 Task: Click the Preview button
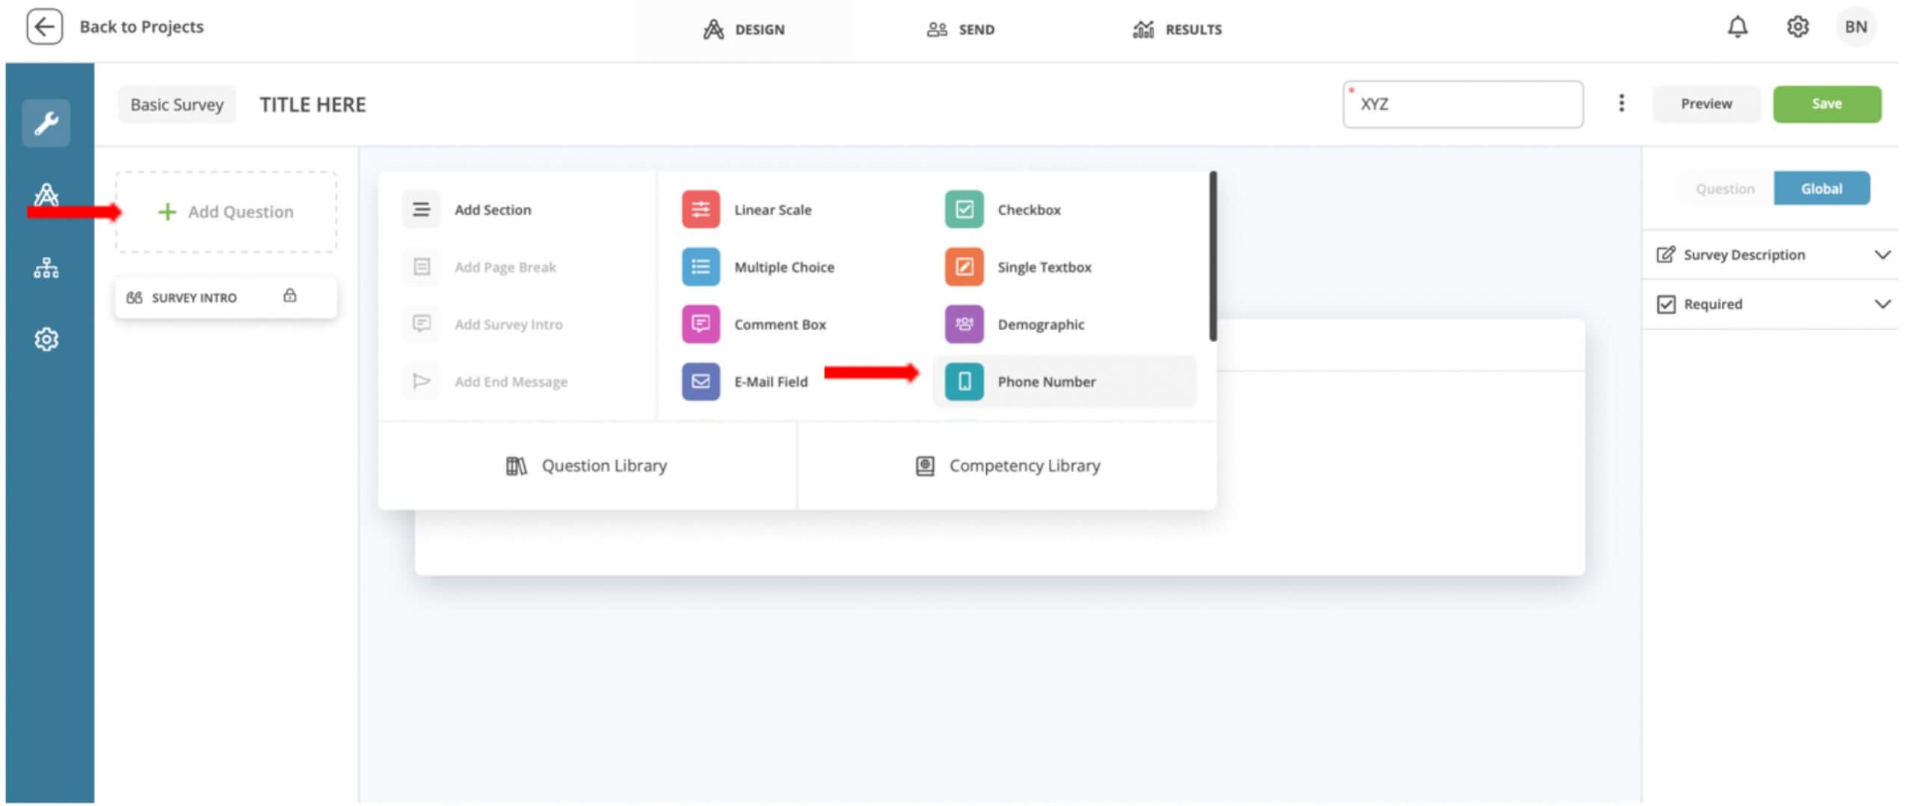pyautogui.click(x=1706, y=104)
